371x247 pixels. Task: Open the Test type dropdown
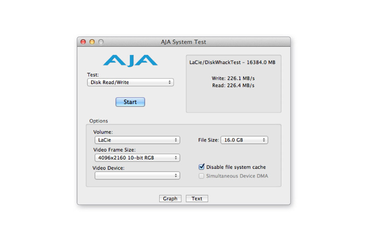[130, 82]
